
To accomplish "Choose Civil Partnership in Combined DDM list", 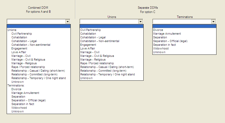I will 22,34.
